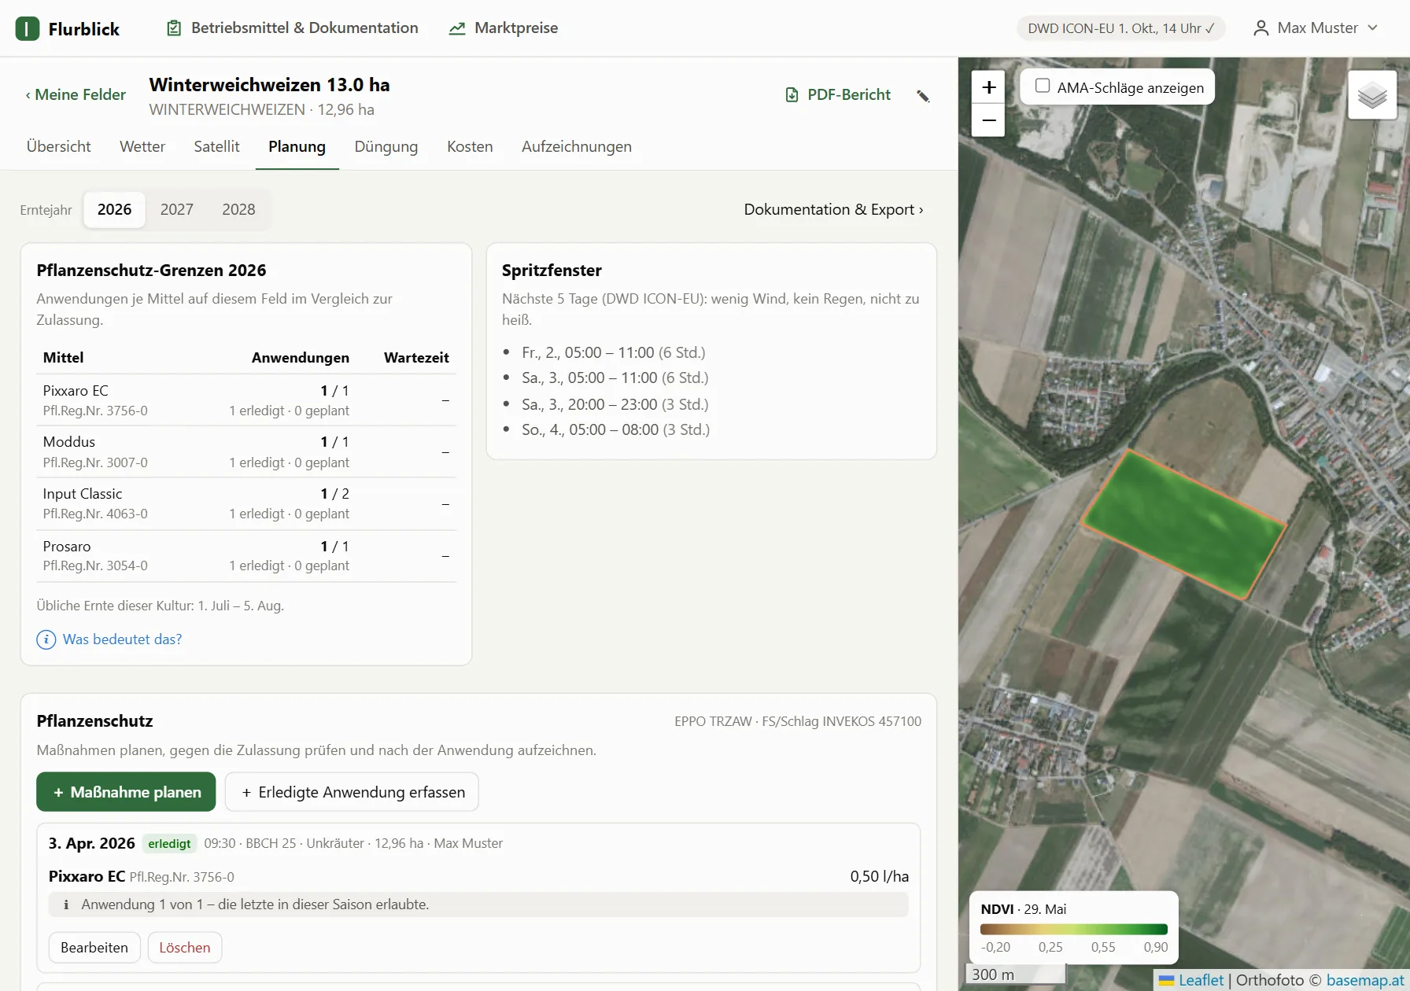Click the Input Classic row
Screen dimensions: 1410x991
[x=246, y=504]
